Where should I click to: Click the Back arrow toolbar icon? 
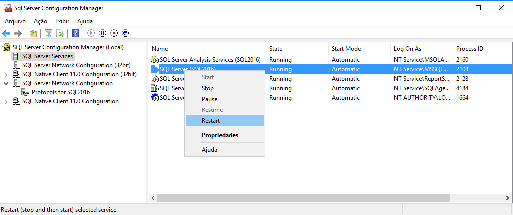[6, 33]
